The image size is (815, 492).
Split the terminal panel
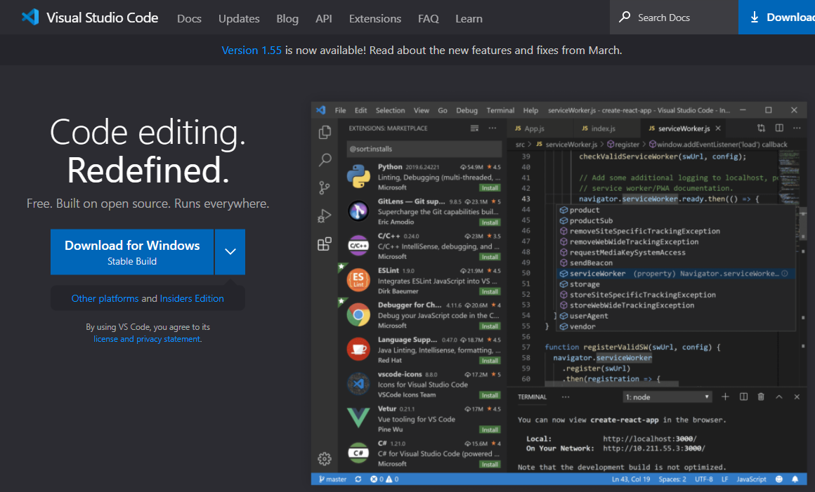click(744, 397)
